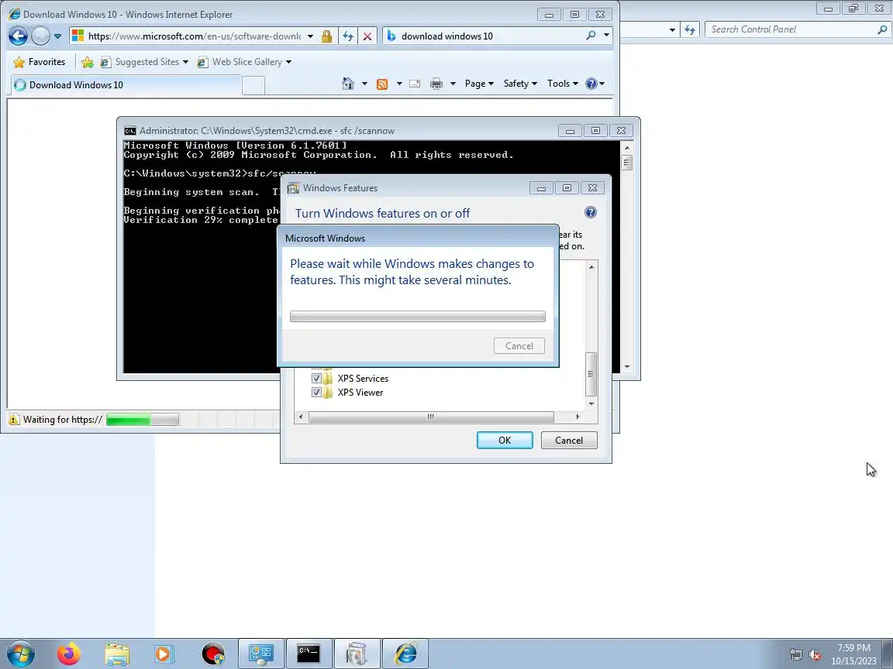The width and height of the screenshot is (893, 669).
Task: Click the Home icon in IE command bar
Action: pyautogui.click(x=347, y=84)
